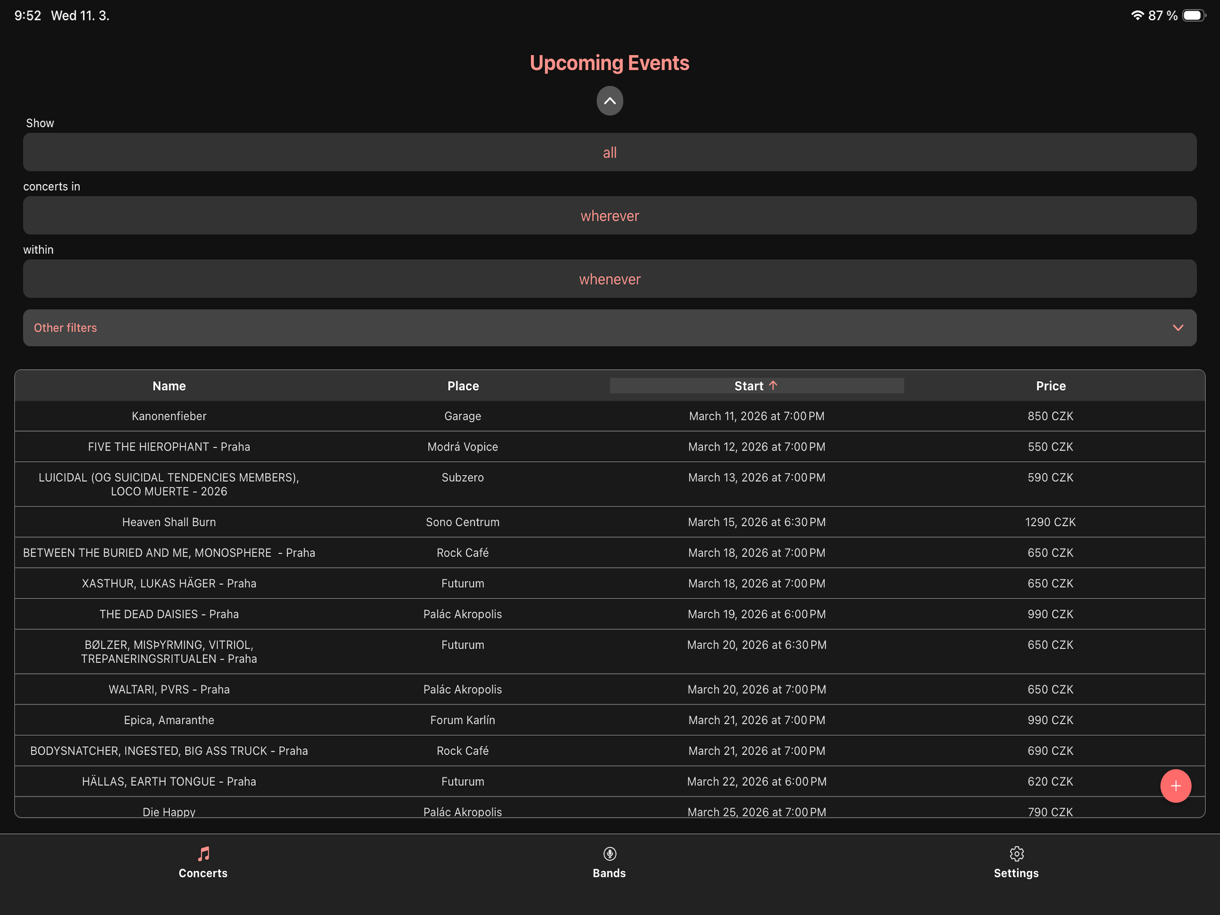Expand the Other filters section
The image size is (1220, 915).
[x=610, y=328]
